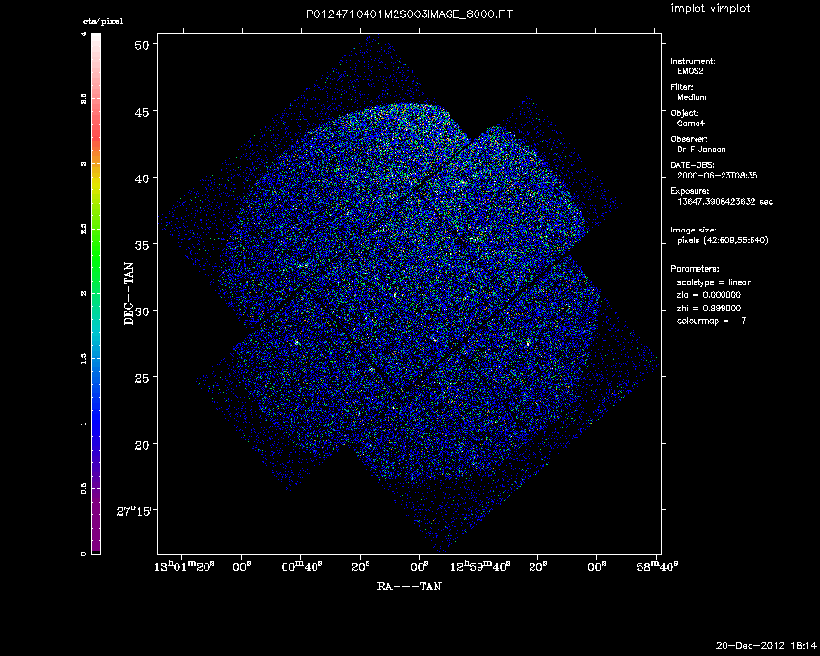Click the 25' declination tick label

pyautogui.click(x=143, y=378)
